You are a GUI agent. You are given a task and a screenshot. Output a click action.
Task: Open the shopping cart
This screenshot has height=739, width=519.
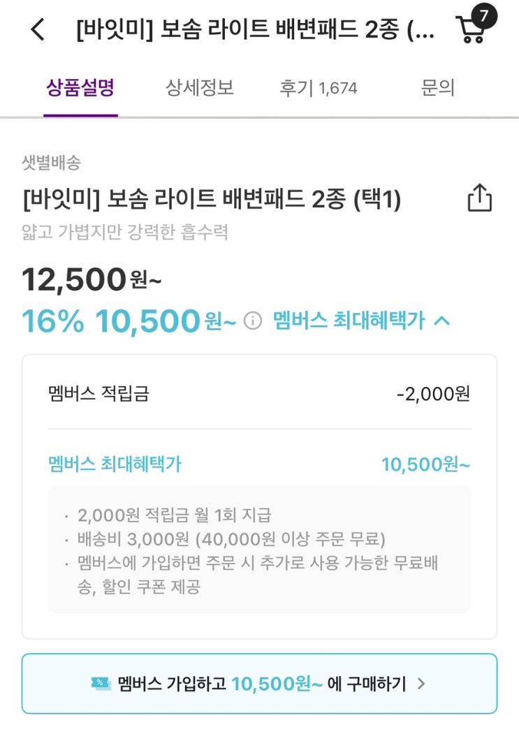pos(470,31)
